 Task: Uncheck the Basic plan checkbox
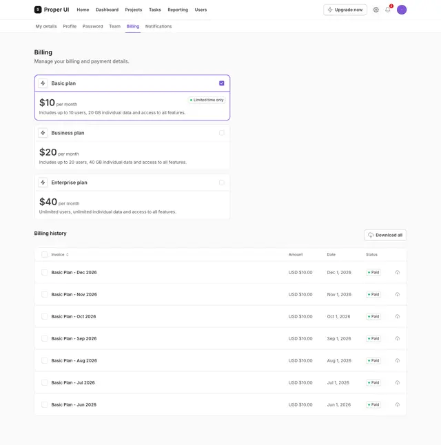[x=221, y=83]
